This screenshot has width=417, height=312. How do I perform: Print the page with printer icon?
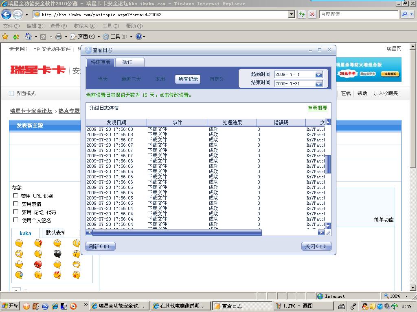[59, 37]
